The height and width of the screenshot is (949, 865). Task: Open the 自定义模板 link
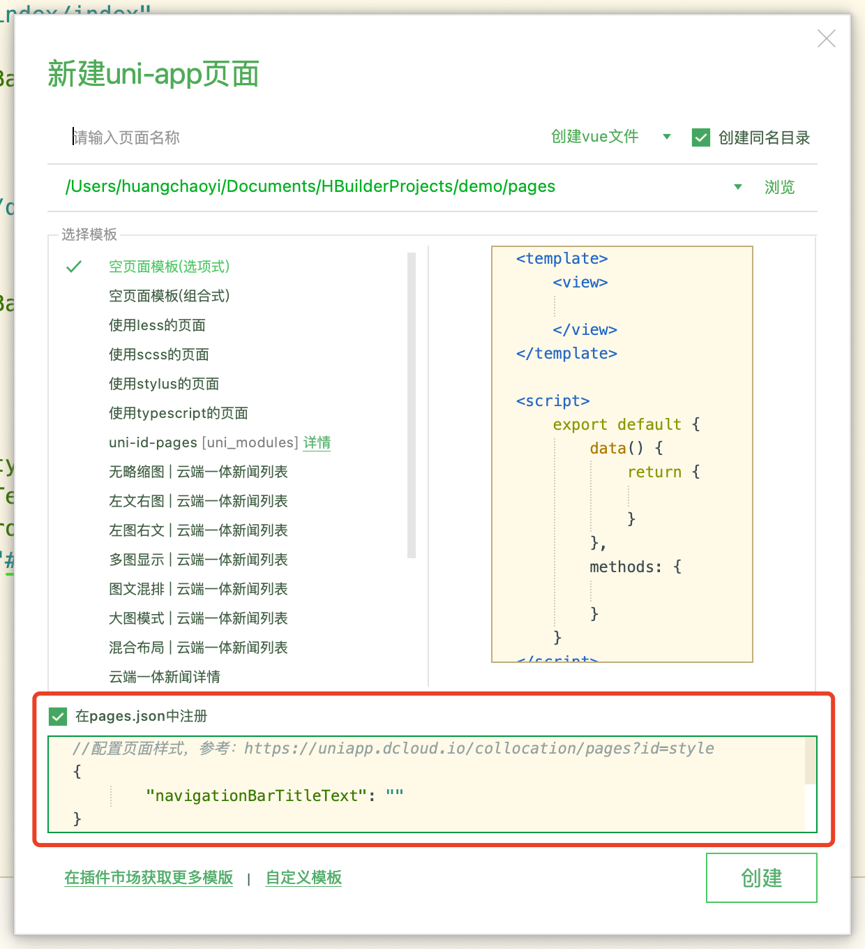tap(304, 878)
